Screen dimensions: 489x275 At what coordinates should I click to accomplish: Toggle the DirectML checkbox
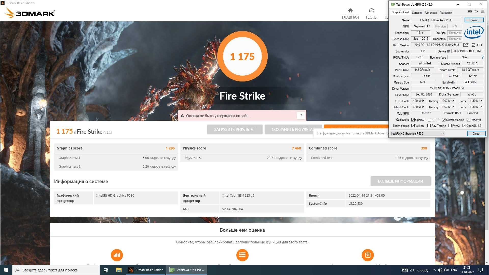pyautogui.click(x=468, y=120)
